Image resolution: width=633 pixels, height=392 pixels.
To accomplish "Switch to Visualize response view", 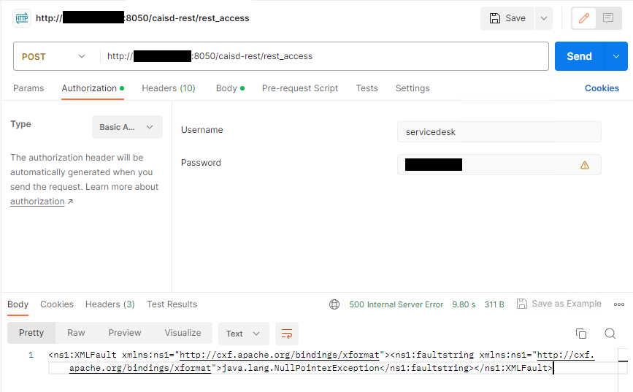I will (x=183, y=333).
